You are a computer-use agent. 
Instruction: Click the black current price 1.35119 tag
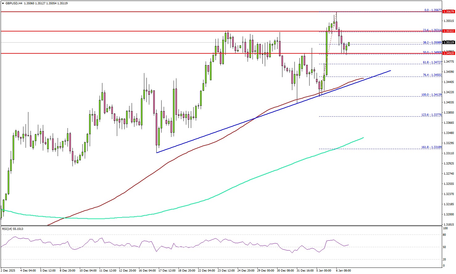(x=448, y=43)
